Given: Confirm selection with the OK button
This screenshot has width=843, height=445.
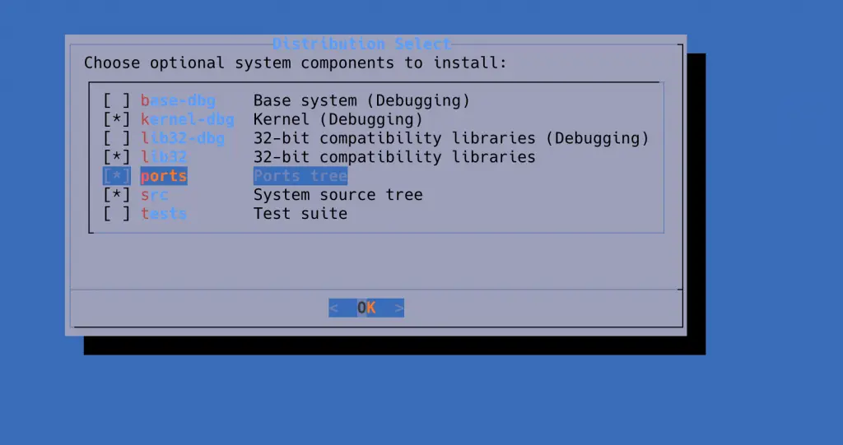Looking at the screenshot, I should (x=366, y=308).
